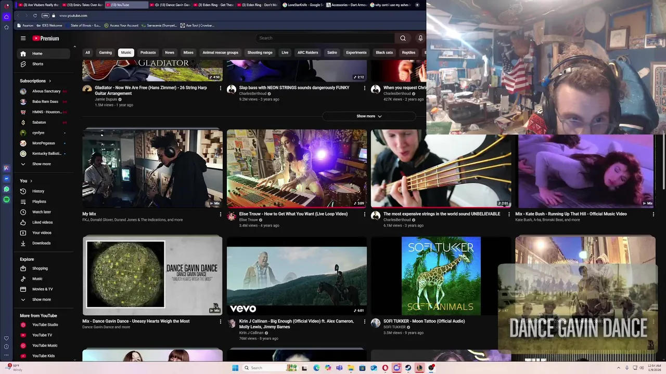Open options menu for My Mix
This screenshot has width=666, height=374.
[x=221, y=214]
